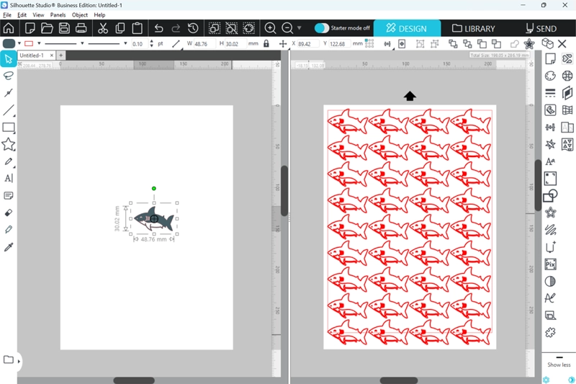The image size is (576, 384).
Task: Click the width W input field
Action: click(202, 44)
